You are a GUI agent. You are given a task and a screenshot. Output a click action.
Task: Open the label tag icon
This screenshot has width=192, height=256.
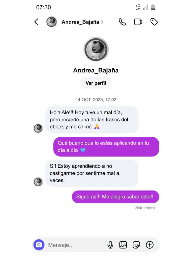[154, 22]
